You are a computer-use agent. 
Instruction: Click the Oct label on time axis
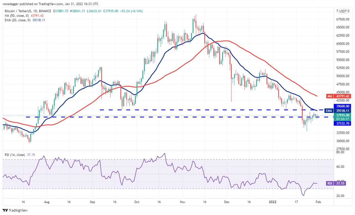pyautogui.click(x=136, y=202)
